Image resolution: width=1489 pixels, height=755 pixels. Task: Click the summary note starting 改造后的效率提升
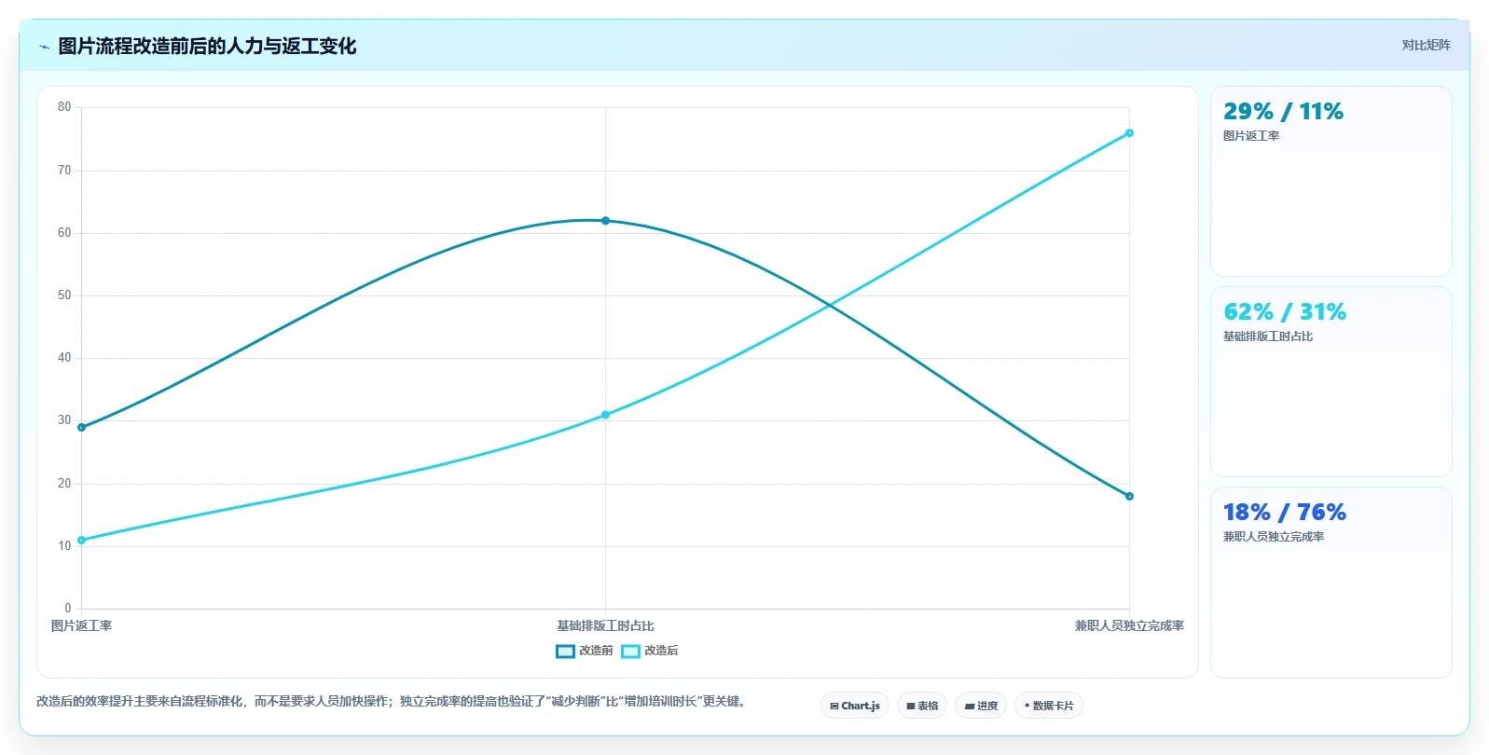click(x=393, y=701)
